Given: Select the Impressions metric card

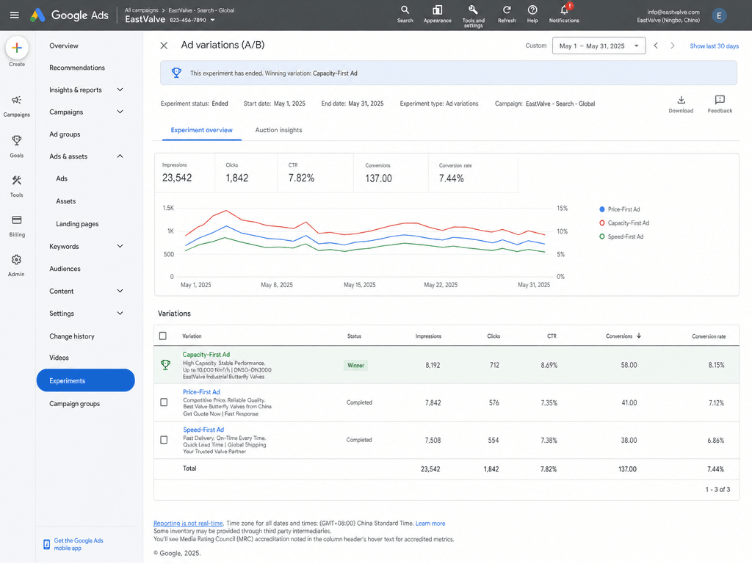Looking at the screenshot, I should pyautogui.click(x=184, y=173).
